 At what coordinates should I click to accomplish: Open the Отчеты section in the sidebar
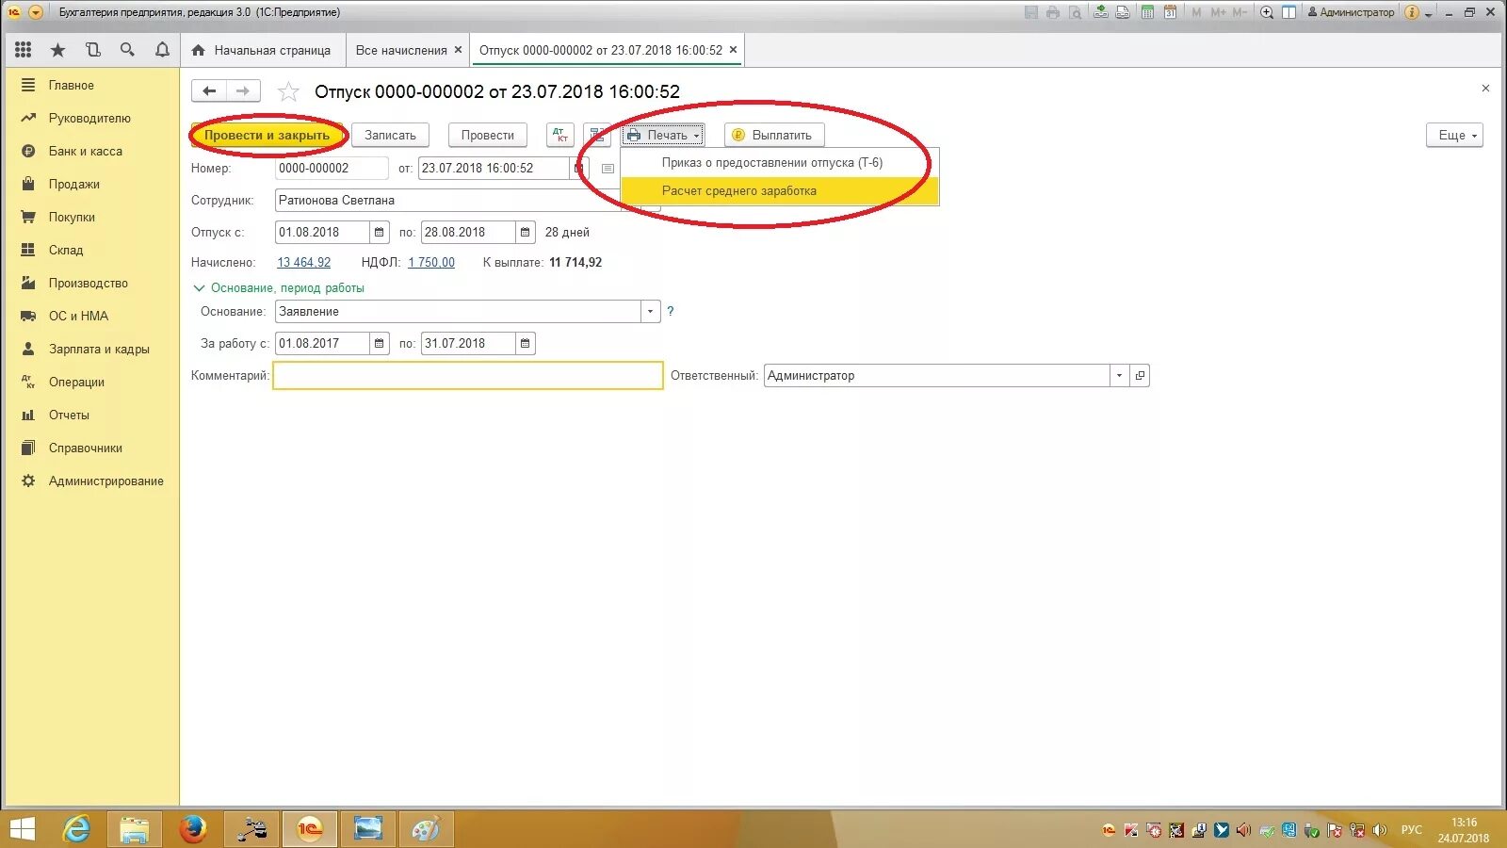(91, 415)
